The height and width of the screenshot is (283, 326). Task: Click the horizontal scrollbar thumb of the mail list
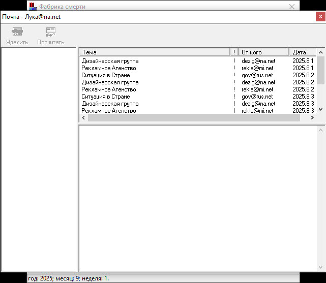tap(194, 118)
